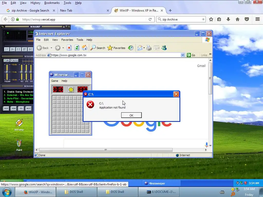Click Print icon in Internet Explorer toolbar
This screenshot has height=197, width=263.
pyautogui.click(x=149, y=48)
